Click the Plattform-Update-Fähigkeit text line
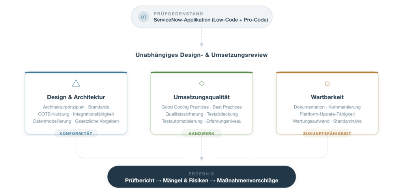Image resolution: width=404 pixels, height=190 pixels. [x=327, y=114]
